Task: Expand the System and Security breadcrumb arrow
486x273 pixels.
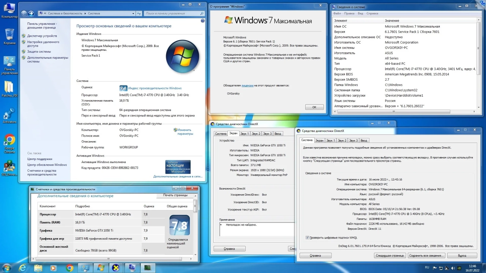Action: 85,13
